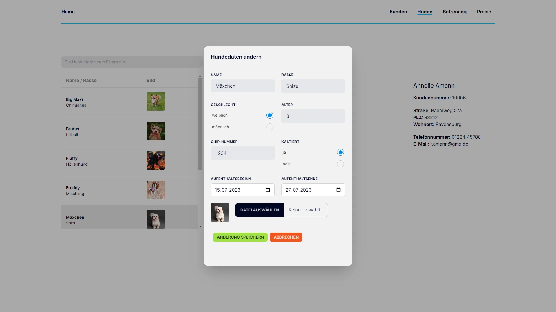Click the Big Maxi Chihuahua picture
Screen dimensions: 556x312
click(156, 101)
